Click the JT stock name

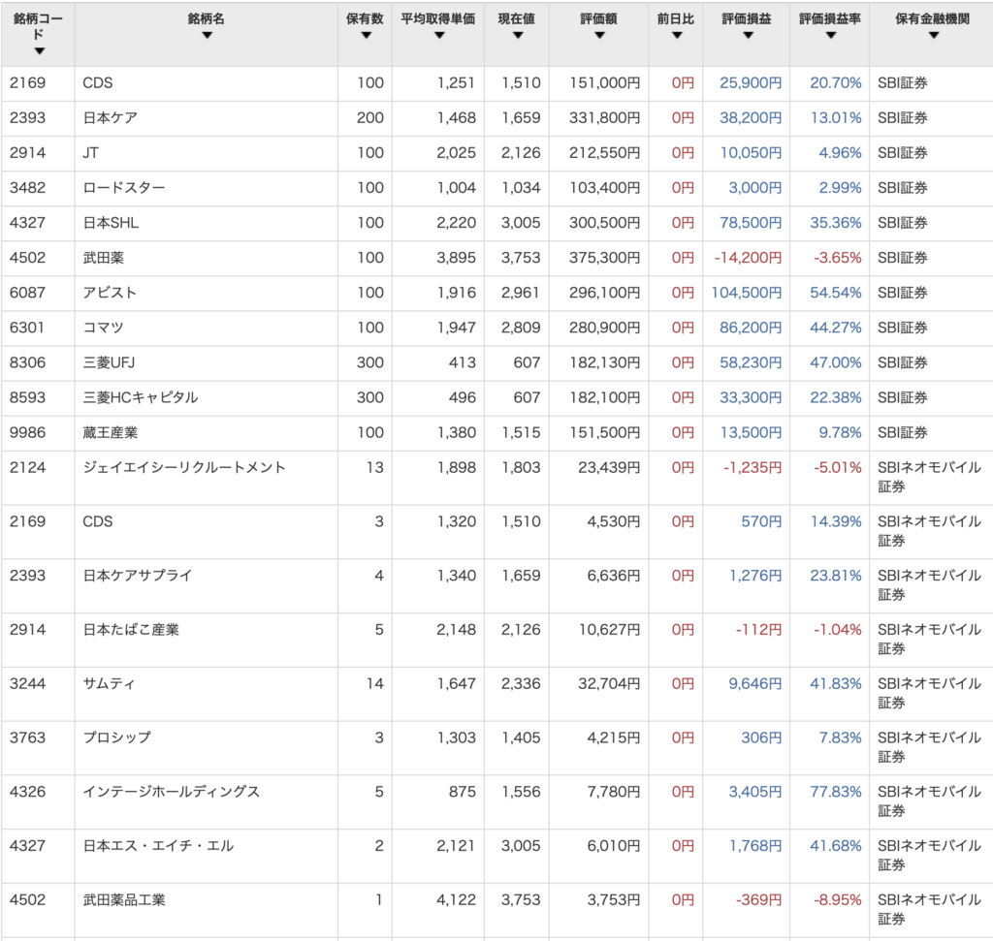click(x=90, y=152)
